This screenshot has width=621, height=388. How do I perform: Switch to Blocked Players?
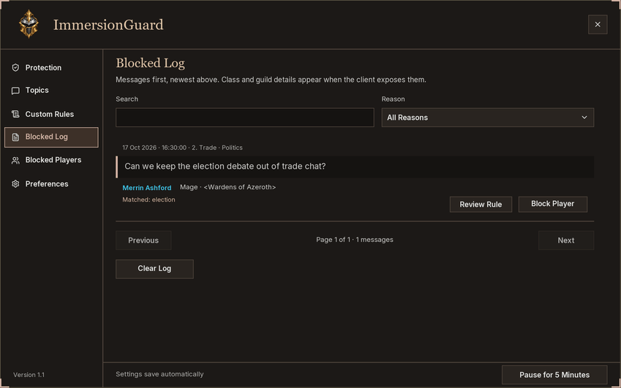pyautogui.click(x=51, y=160)
